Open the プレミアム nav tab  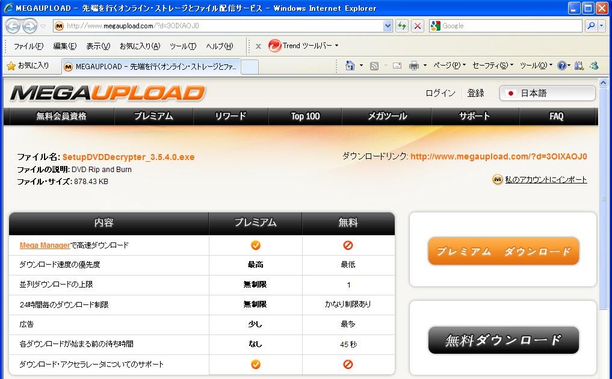(x=153, y=116)
